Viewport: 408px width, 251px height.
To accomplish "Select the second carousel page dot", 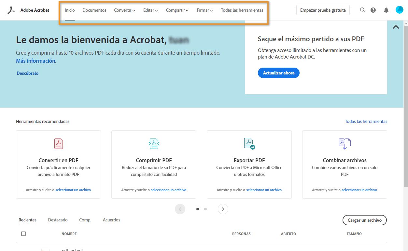I will click(x=205, y=209).
